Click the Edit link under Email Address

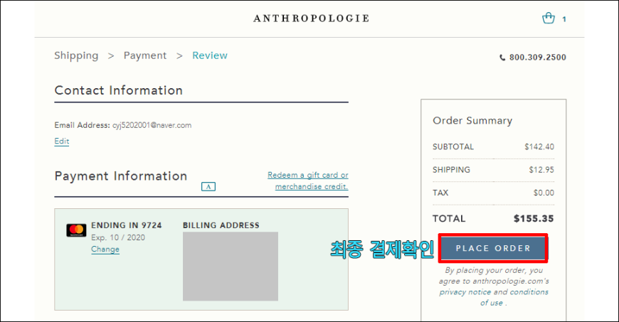(62, 141)
